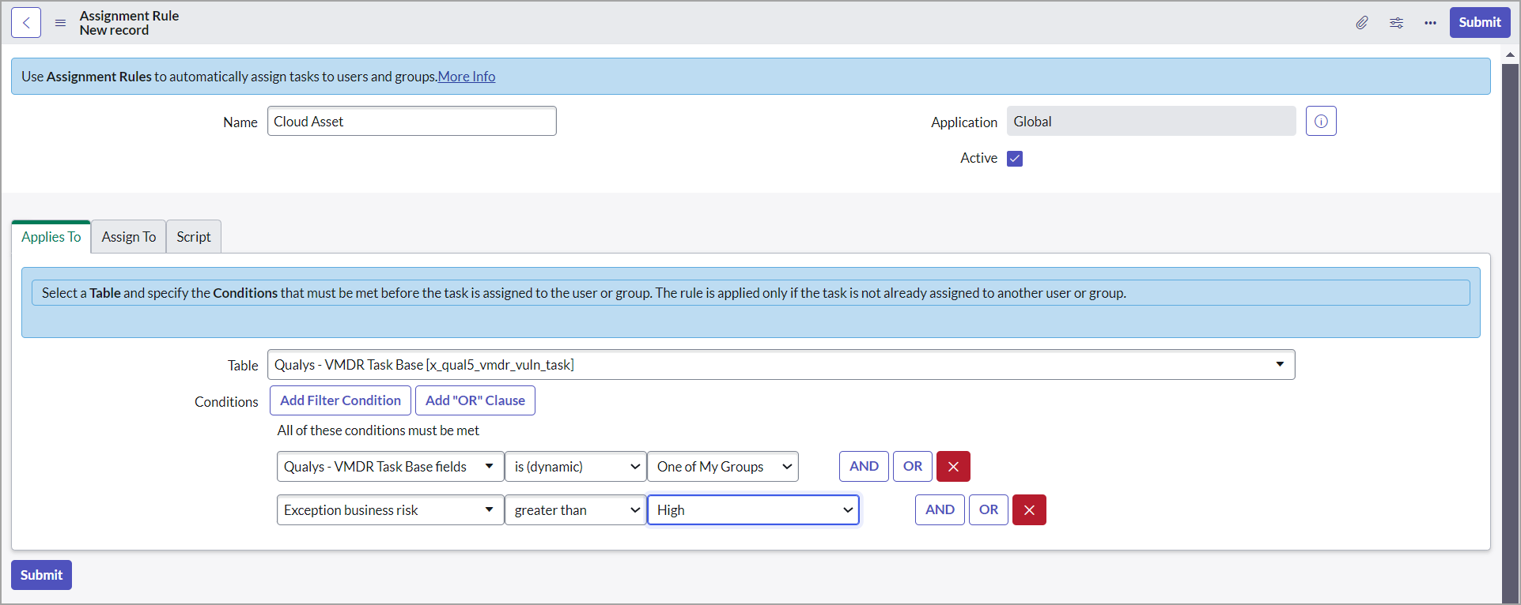Open the Exception business risk field dropdown
This screenshot has width=1521, height=605.
click(390, 510)
